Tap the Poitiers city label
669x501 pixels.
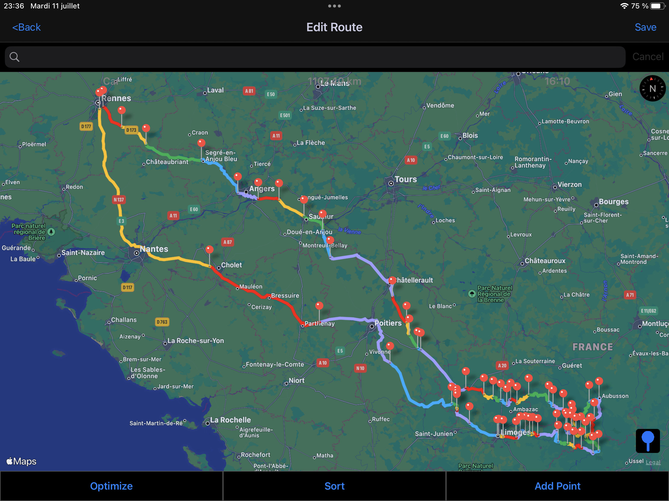pyautogui.click(x=388, y=323)
